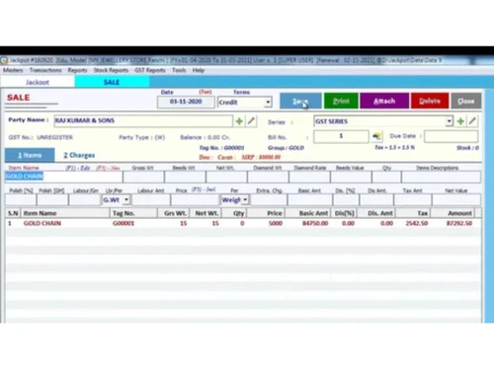This screenshot has width=494, height=370.
Task: Edit series using pencil icon
Action: point(472,121)
